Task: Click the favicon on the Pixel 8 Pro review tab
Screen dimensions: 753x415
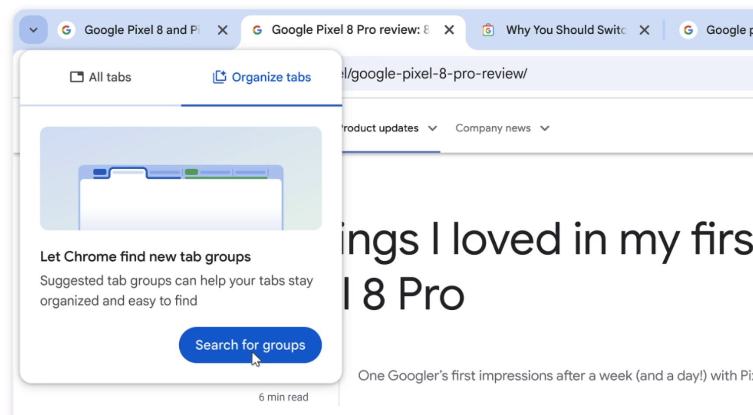Action: click(258, 30)
